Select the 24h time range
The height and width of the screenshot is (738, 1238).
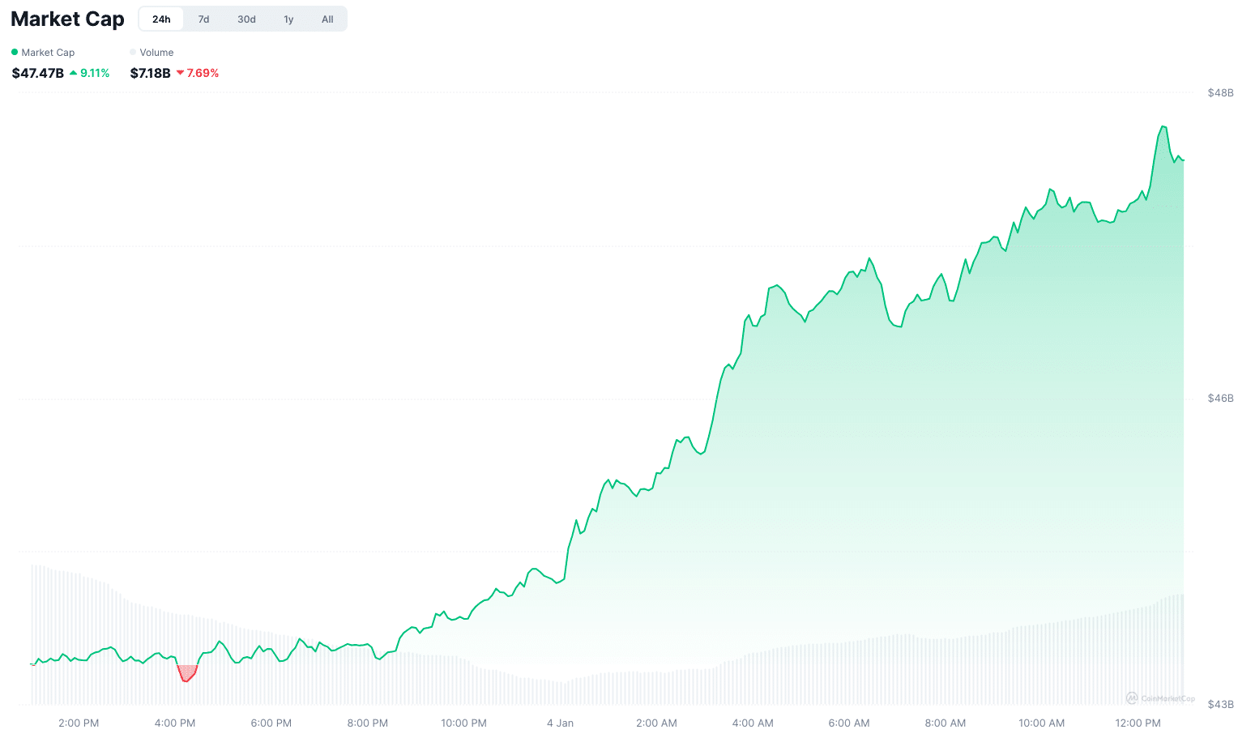click(x=160, y=19)
